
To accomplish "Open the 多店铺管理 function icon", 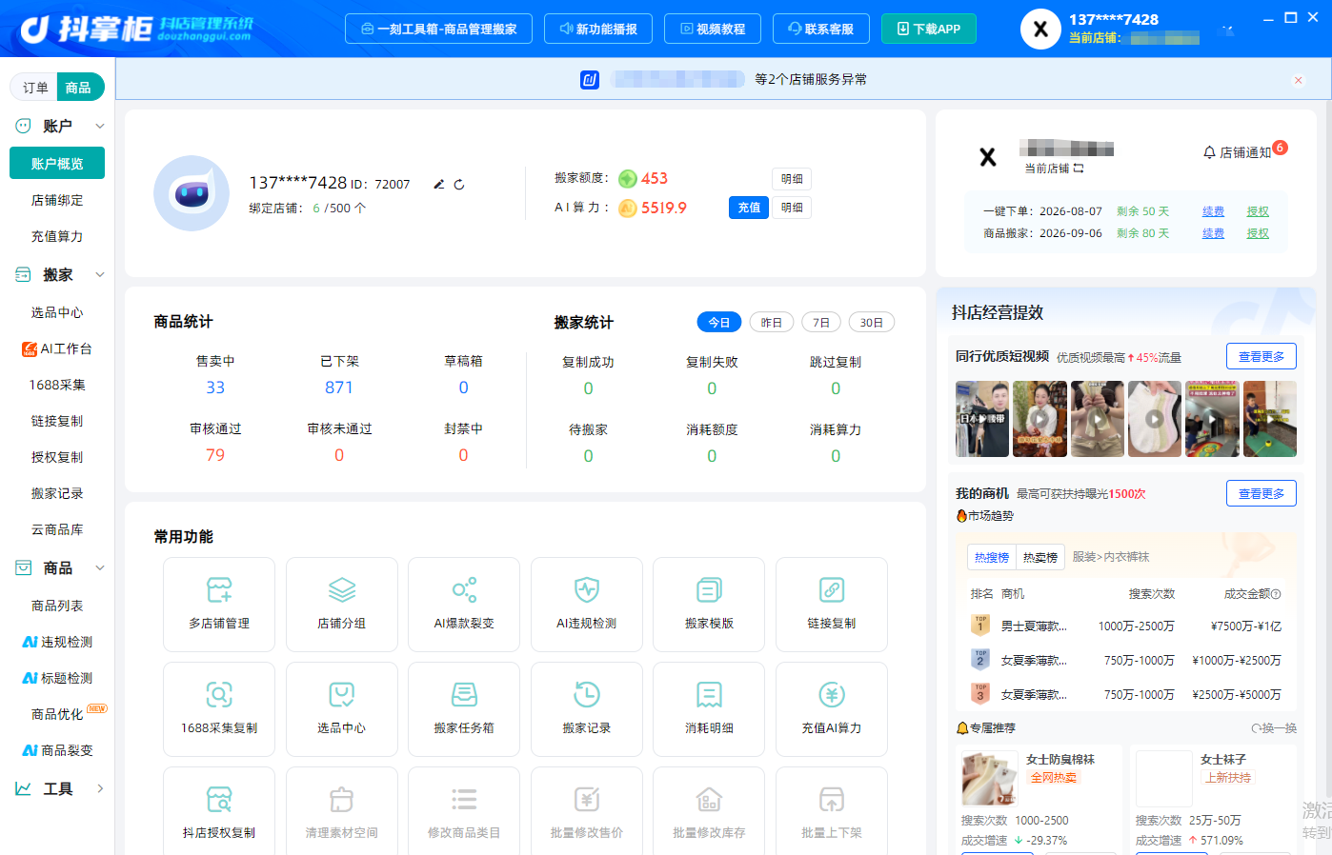I will 219,590.
